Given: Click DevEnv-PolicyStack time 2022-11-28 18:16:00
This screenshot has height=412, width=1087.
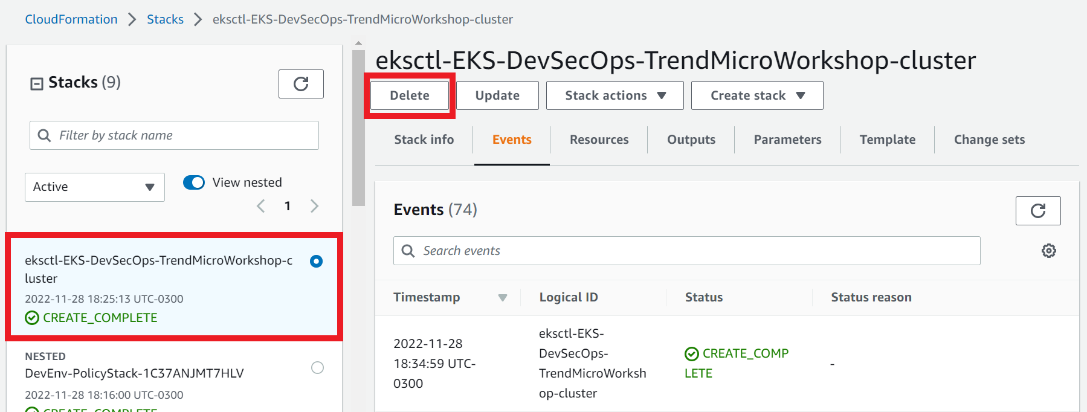Looking at the screenshot, I should coord(104,395).
